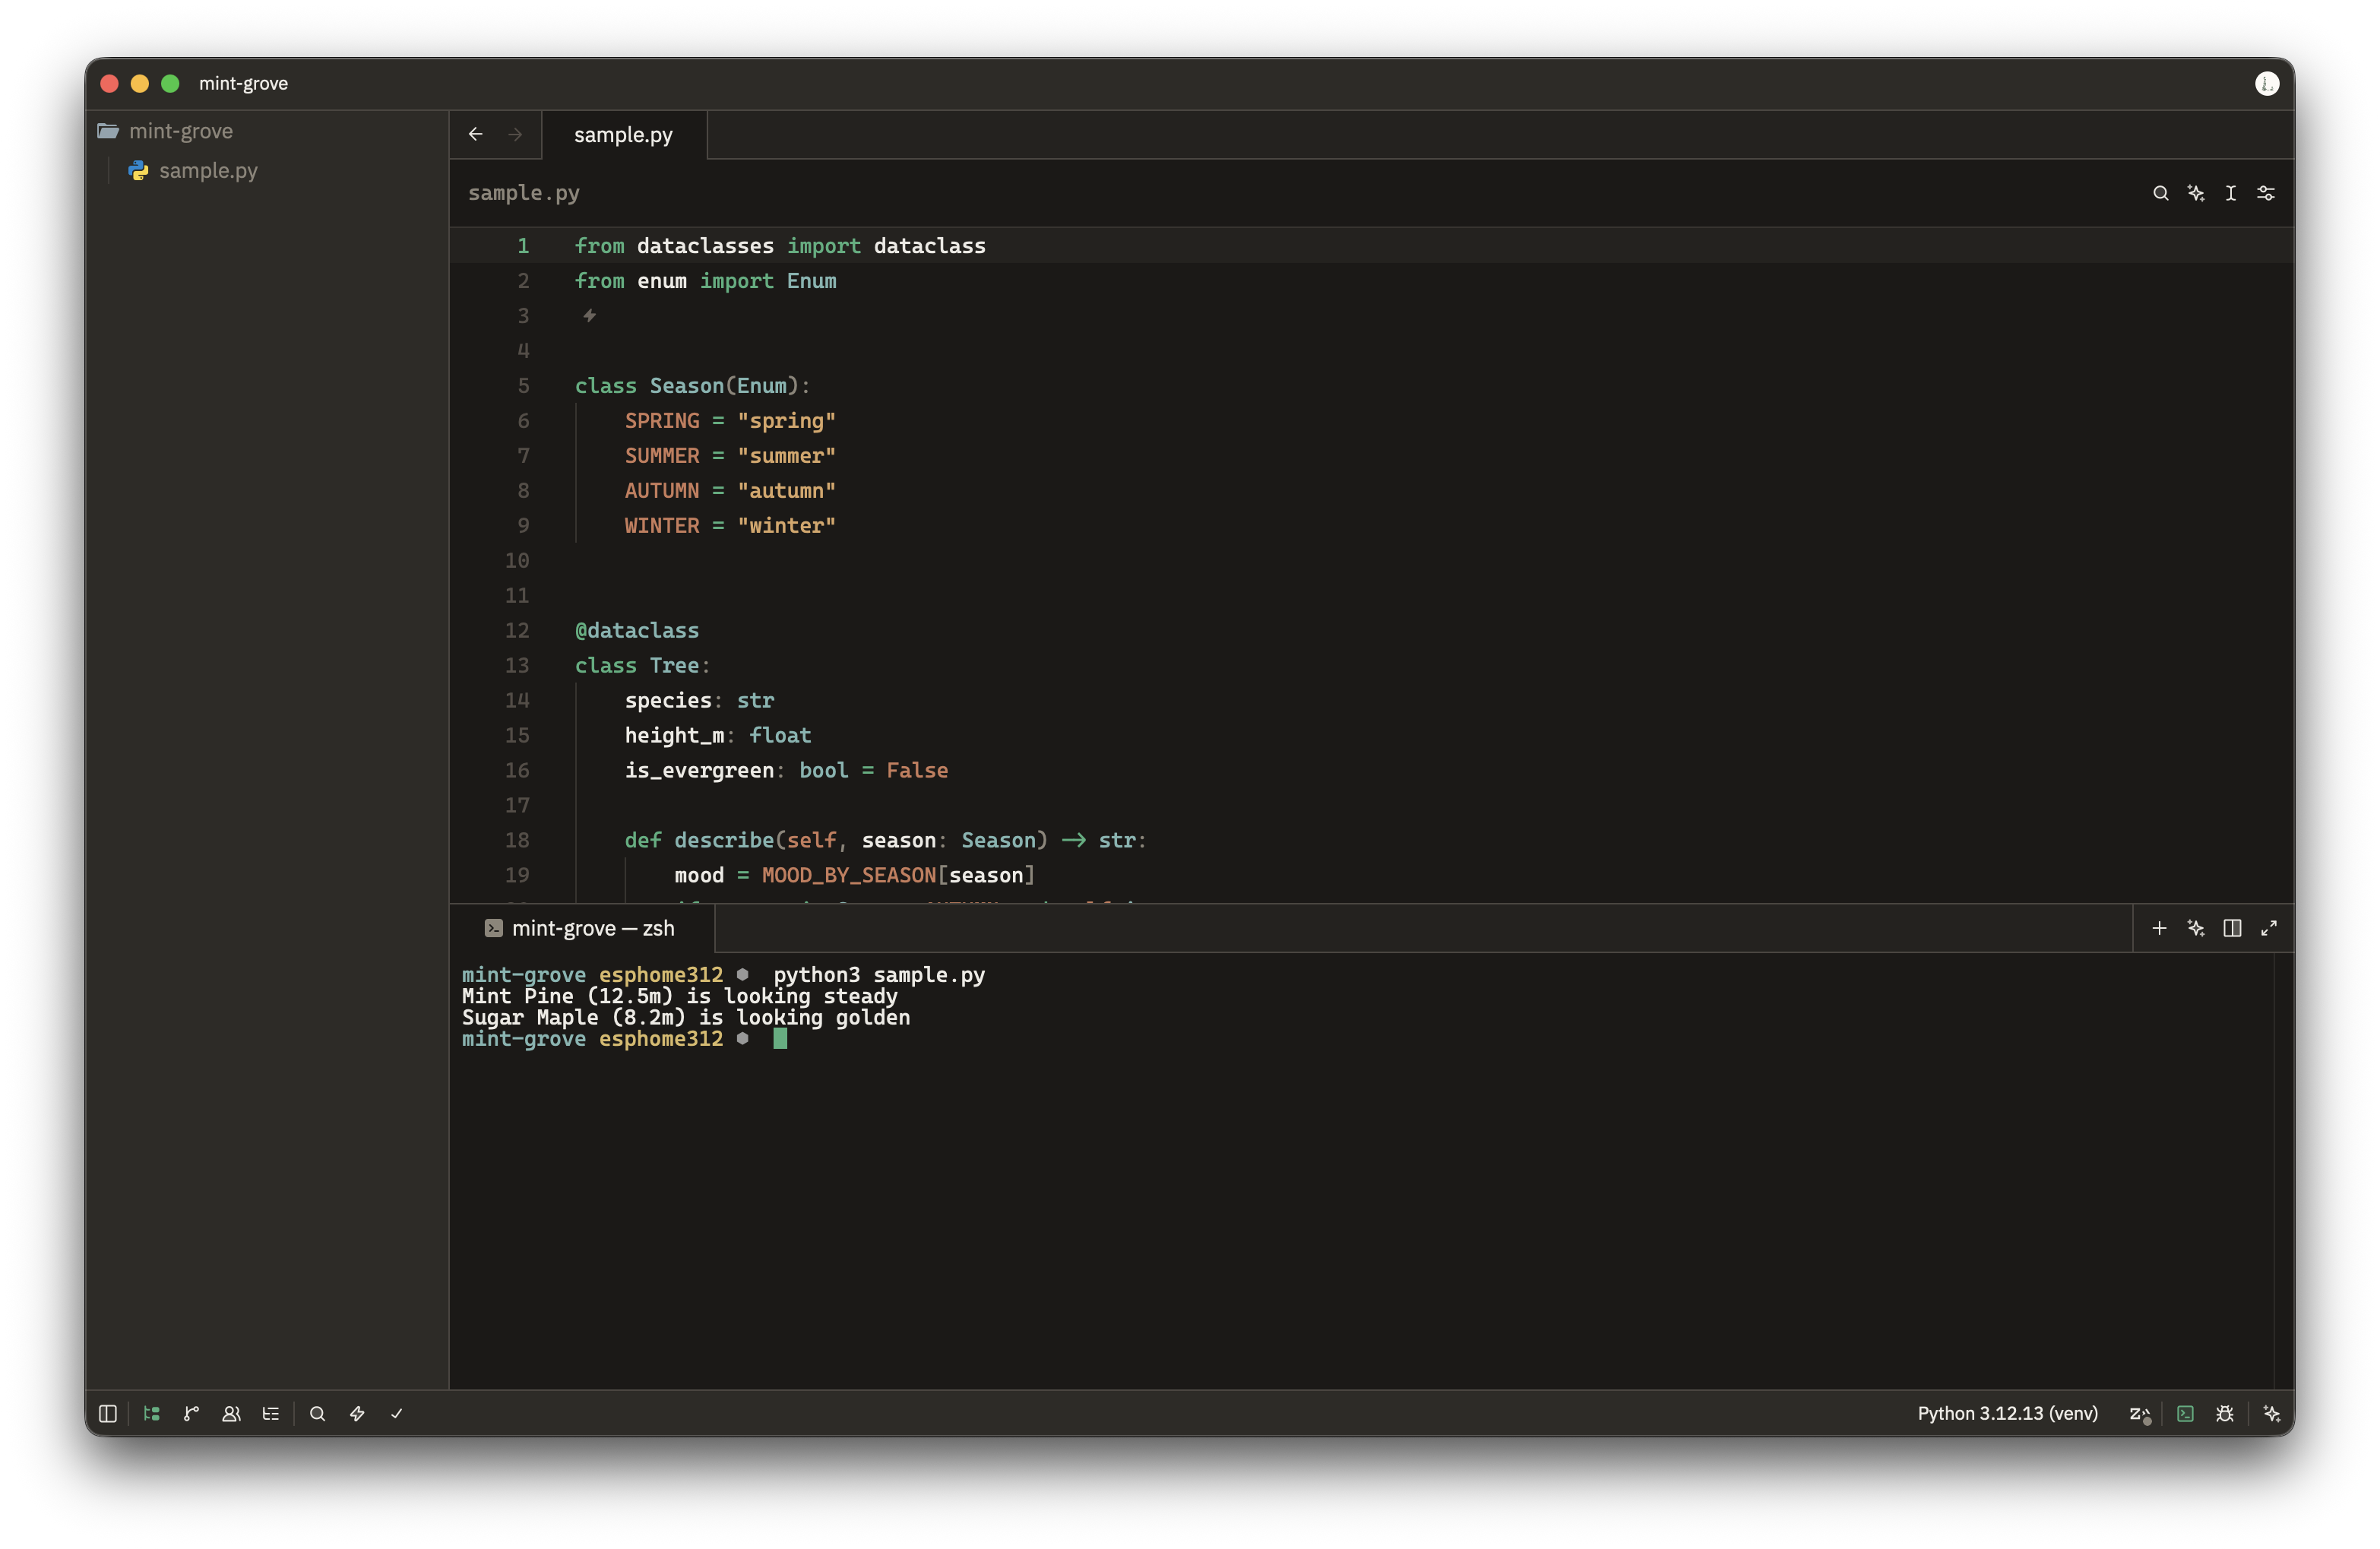Image resolution: width=2380 pixels, height=1549 pixels.
Task: Click line number 12 in the gutter
Action: (x=516, y=630)
